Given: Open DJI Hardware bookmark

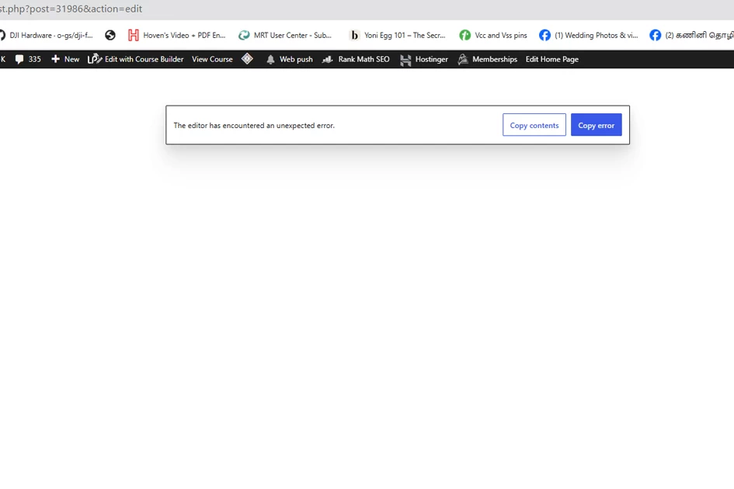Looking at the screenshot, I should pos(47,35).
